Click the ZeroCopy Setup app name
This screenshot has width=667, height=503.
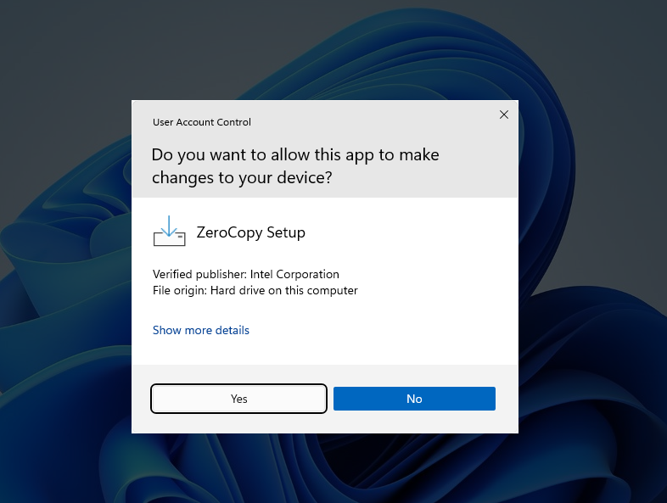point(250,232)
